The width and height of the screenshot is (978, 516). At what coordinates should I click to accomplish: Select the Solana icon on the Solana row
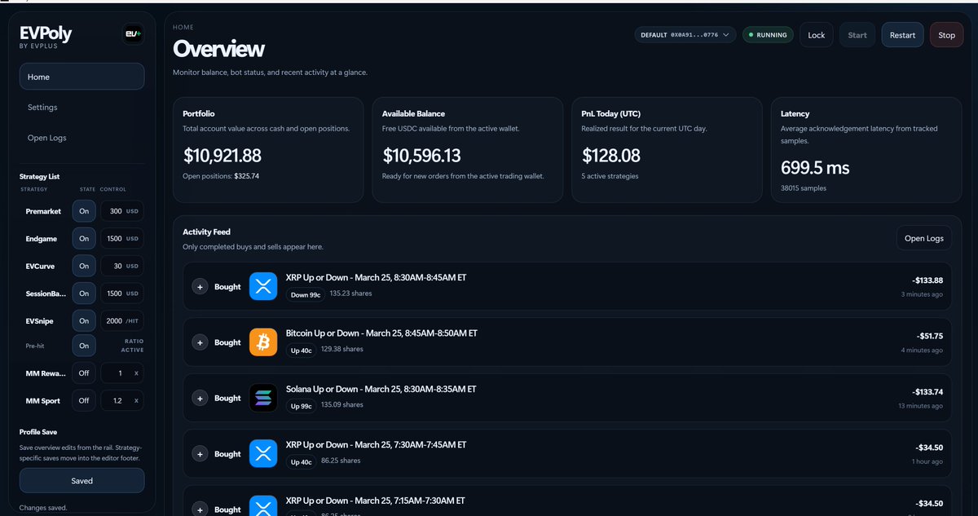[262, 397]
